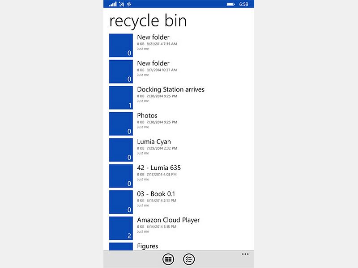This screenshot has height=268, width=358.
Task: Tap the 6/15/2014 2:13 PM date text
Action: (x=162, y=201)
